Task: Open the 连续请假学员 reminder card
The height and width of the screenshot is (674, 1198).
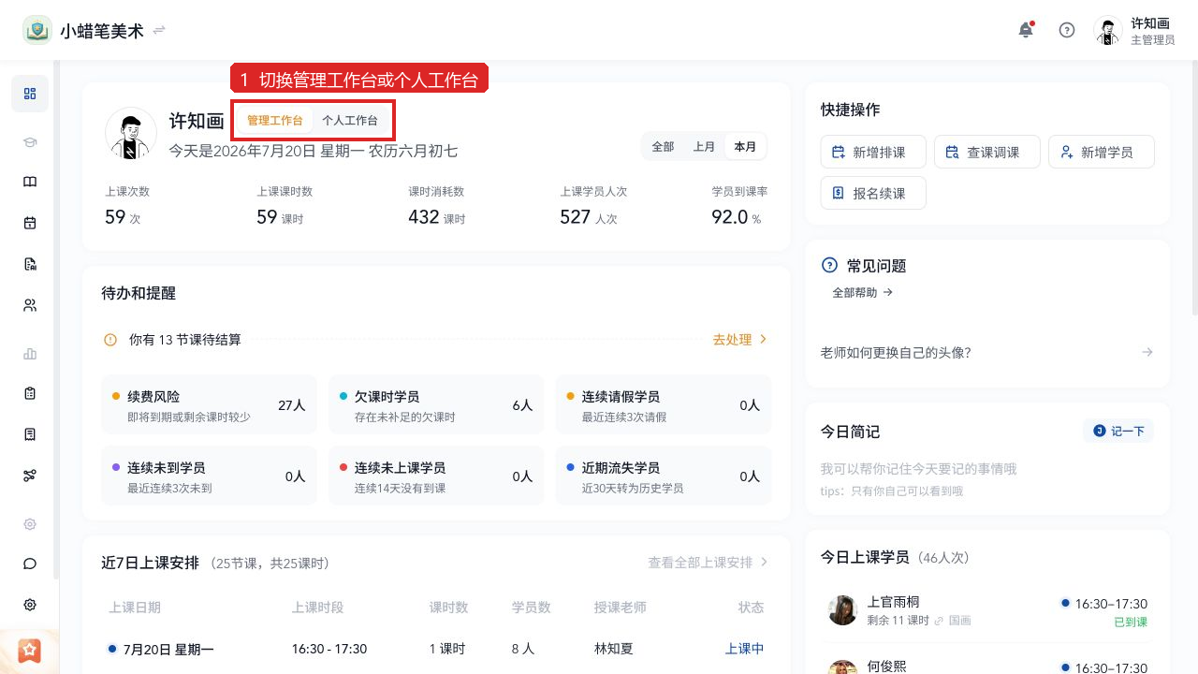Action: [664, 404]
